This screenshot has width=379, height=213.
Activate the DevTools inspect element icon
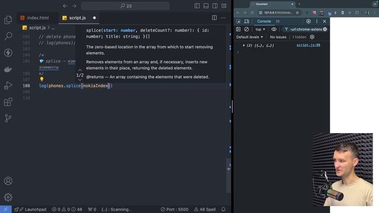coord(238,21)
